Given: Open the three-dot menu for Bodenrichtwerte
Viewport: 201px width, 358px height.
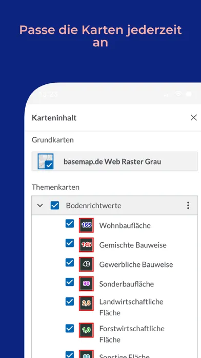Looking at the screenshot, I should (188, 205).
